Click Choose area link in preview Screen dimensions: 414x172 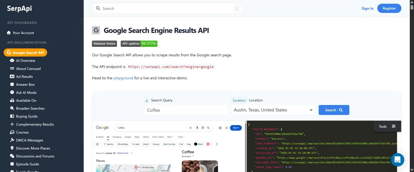123,153
